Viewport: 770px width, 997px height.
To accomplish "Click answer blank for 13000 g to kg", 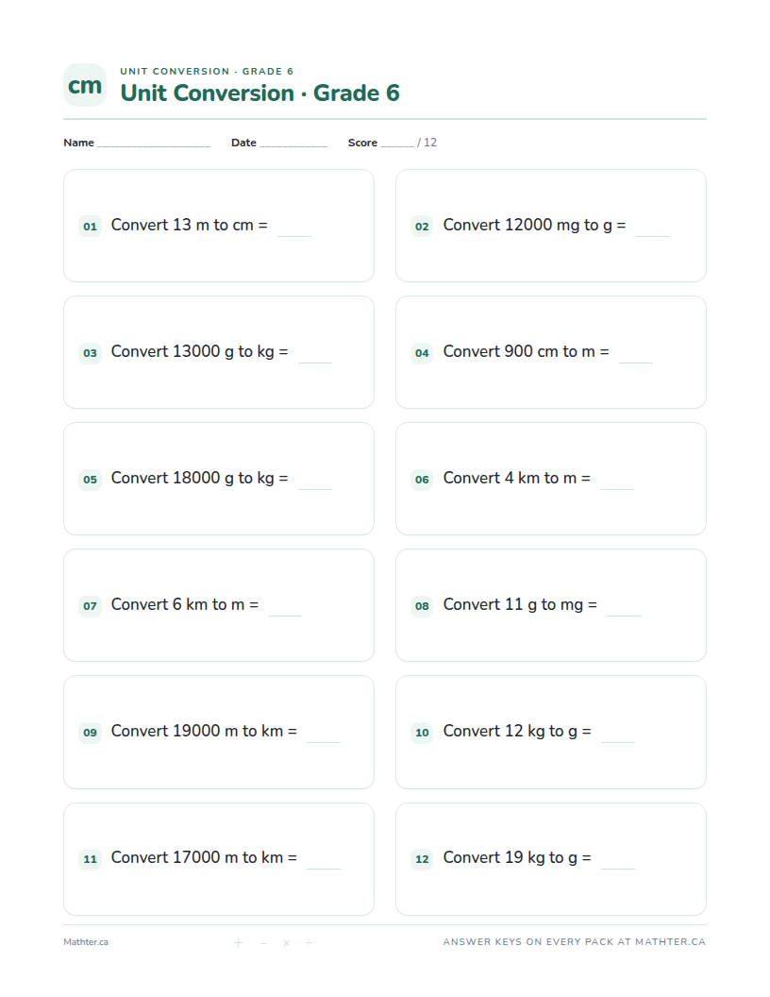I will coord(315,355).
